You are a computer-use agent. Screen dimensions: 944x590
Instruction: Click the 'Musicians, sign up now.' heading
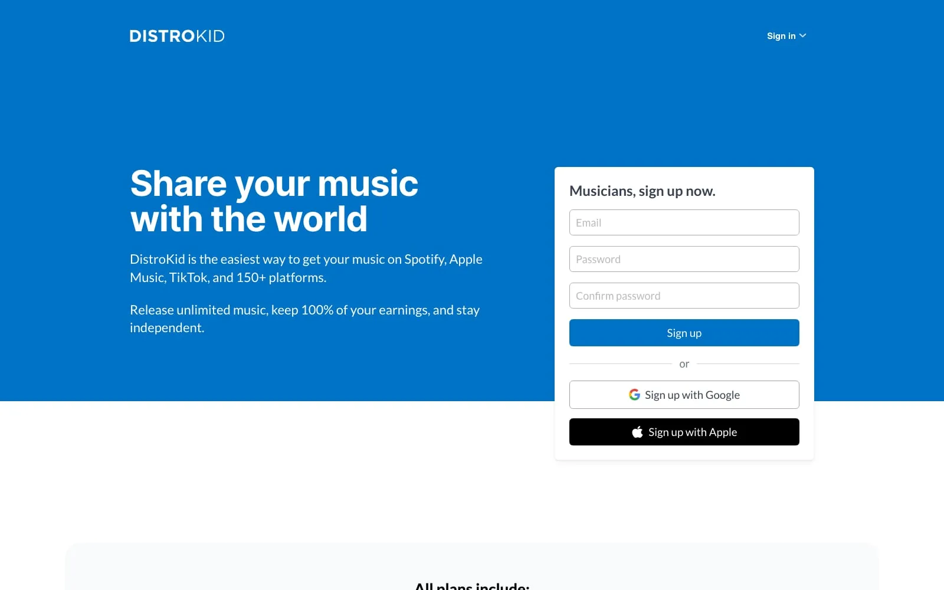(642, 191)
